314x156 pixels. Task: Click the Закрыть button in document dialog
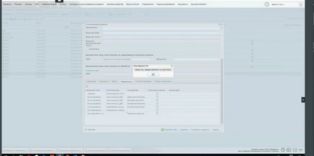[x=216, y=130]
